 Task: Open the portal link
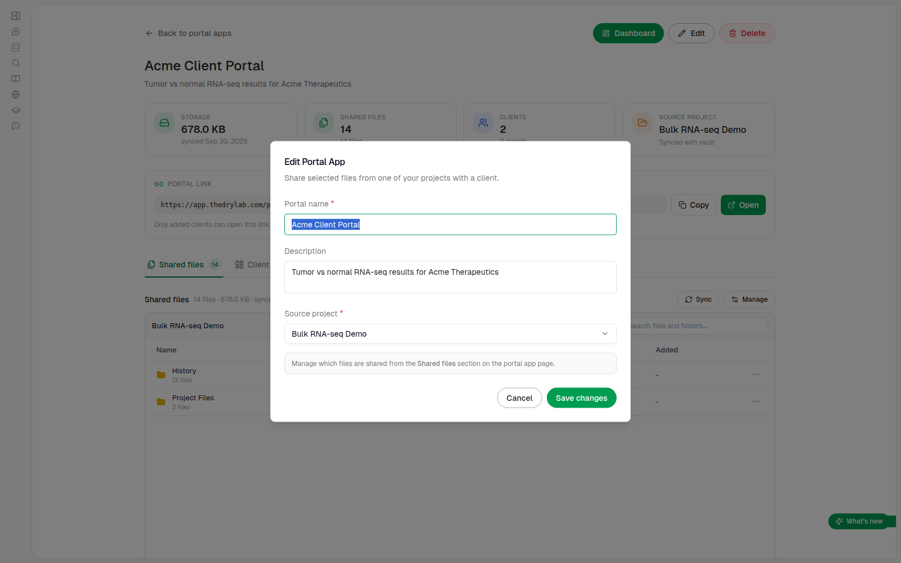[x=743, y=205]
